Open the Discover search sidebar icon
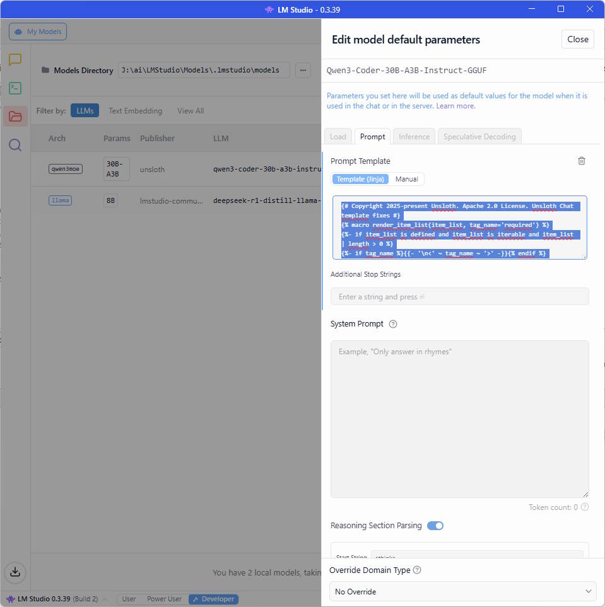The image size is (605, 607). [15, 146]
